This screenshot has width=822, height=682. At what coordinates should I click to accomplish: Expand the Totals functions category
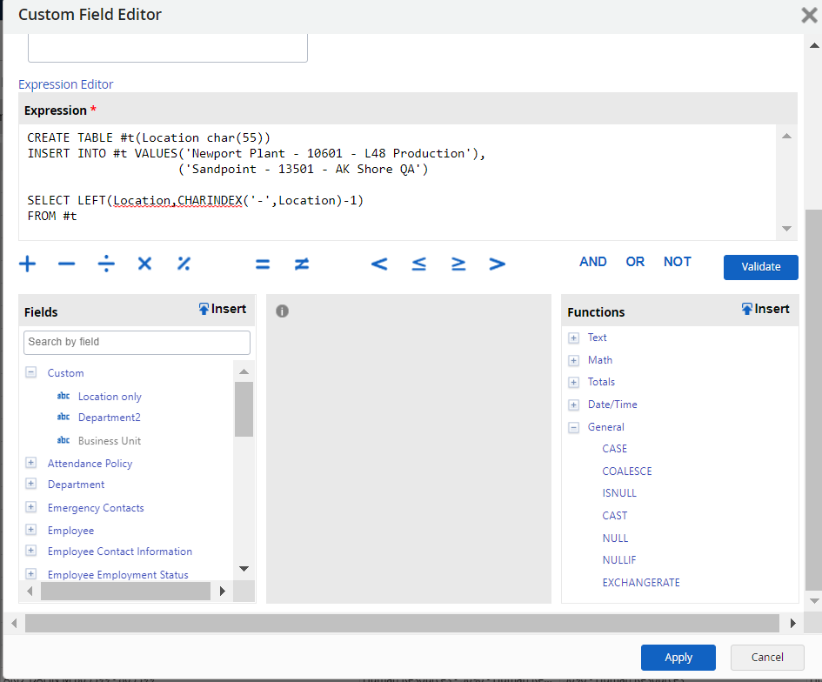pos(573,382)
